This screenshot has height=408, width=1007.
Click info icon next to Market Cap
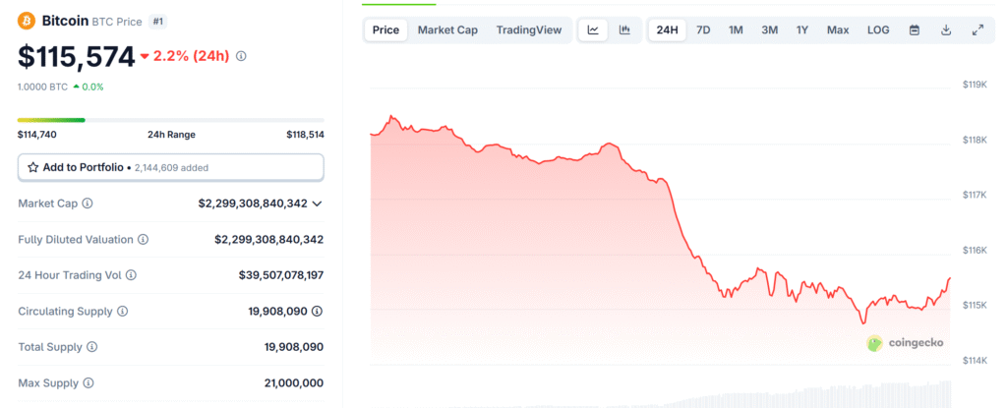(88, 204)
